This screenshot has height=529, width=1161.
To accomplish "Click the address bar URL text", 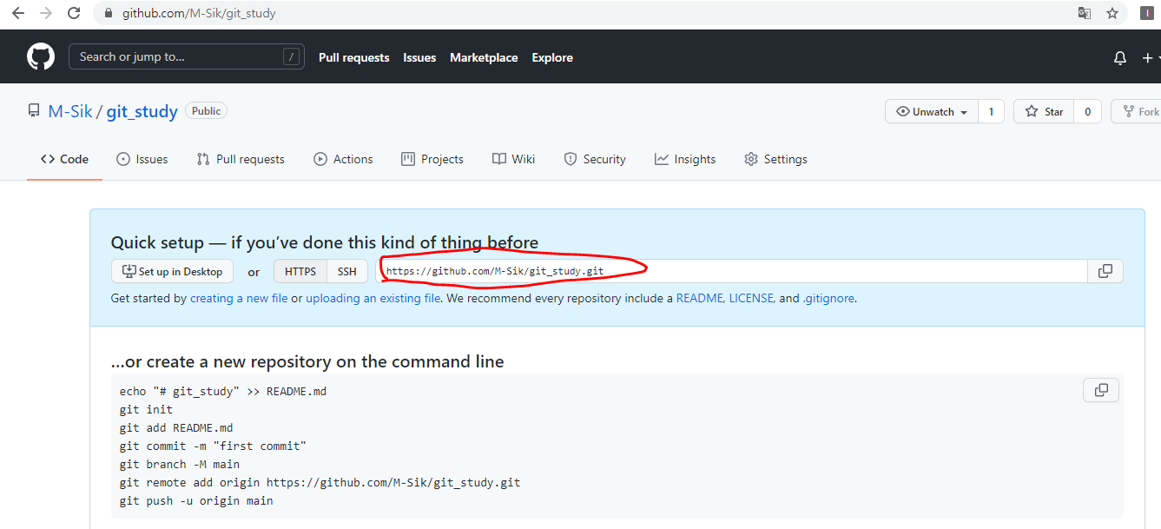I will 199,14.
